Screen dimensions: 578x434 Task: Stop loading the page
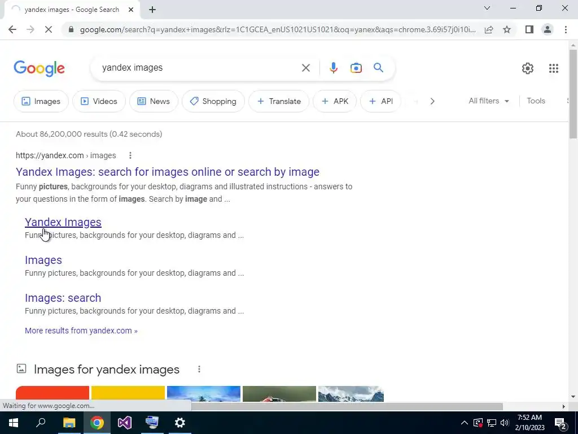pyautogui.click(x=49, y=29)
